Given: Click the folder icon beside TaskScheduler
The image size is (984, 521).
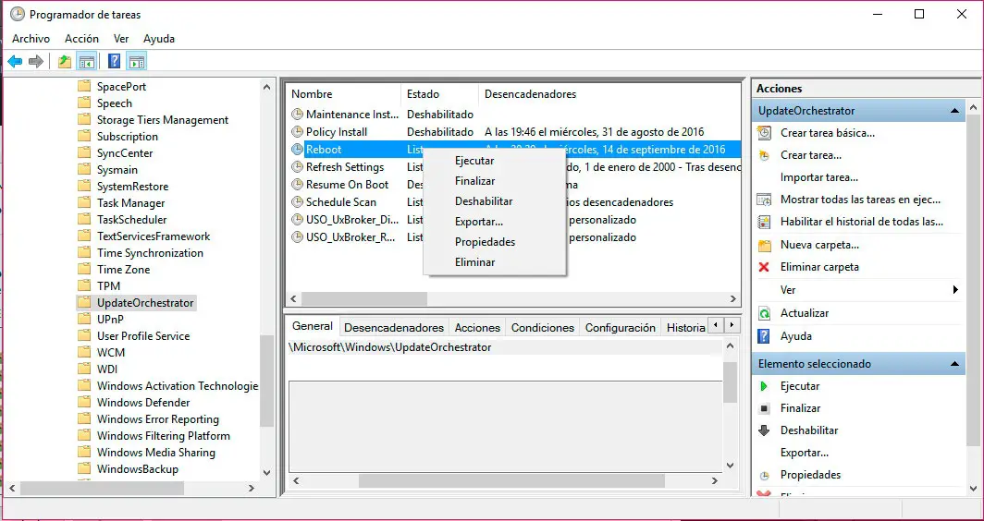Looking at the screenshot, I should click(84, 220).
